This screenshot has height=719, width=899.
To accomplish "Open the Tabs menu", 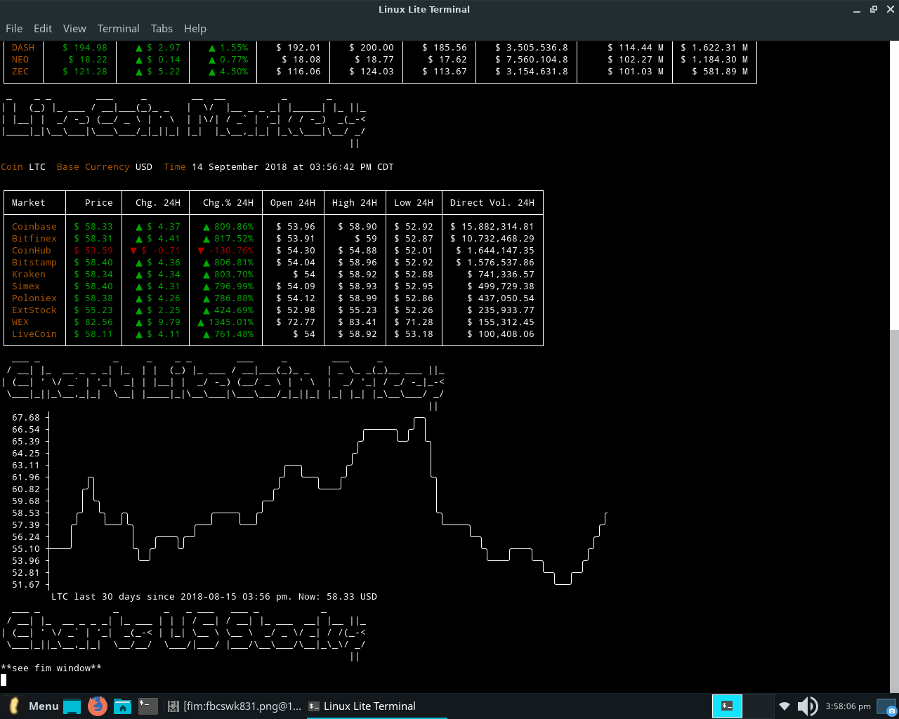I will 162,29.
